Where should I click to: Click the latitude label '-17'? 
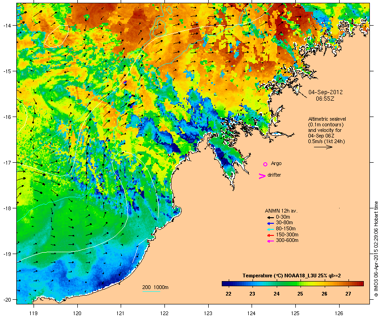point(7,162)
